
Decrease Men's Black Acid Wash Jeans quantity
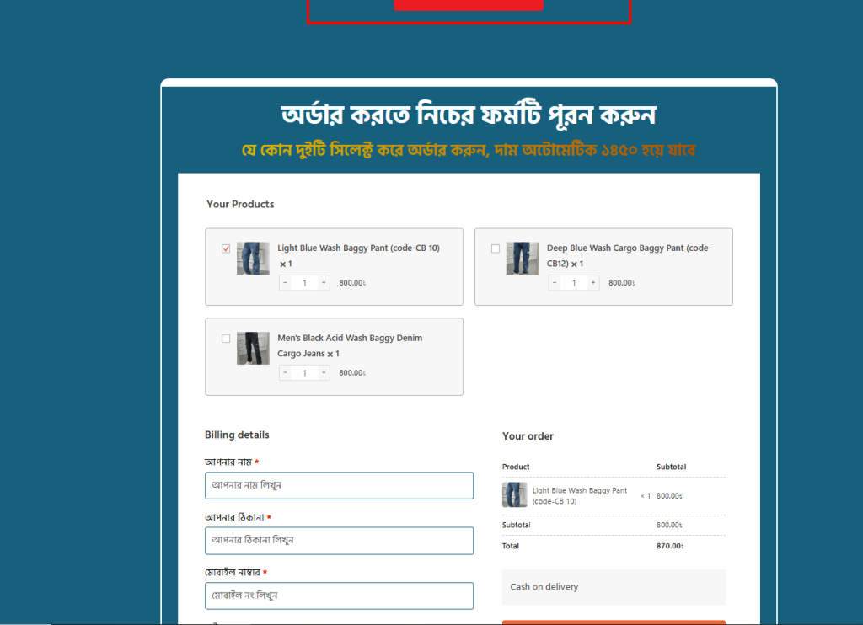285,372
